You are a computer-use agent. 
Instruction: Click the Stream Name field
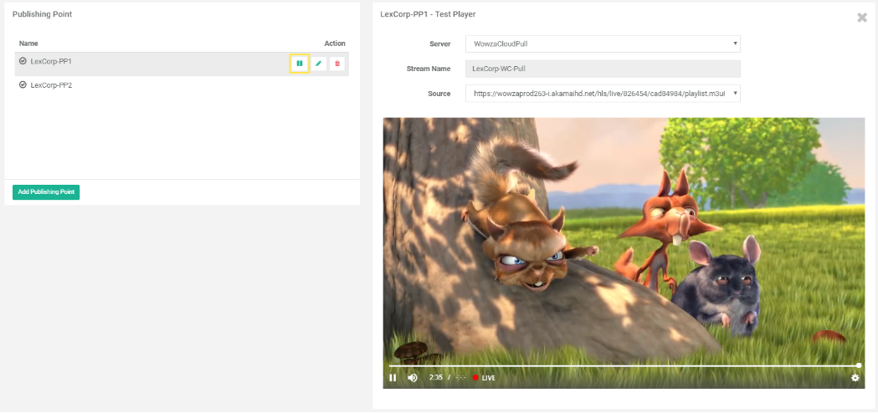603,69
